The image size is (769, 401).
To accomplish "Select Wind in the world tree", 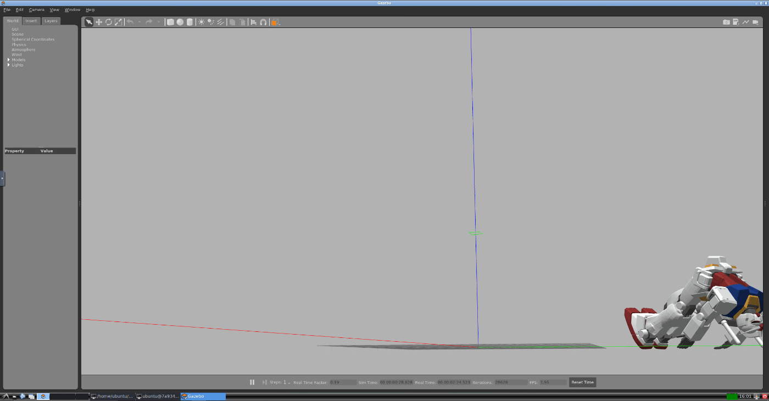I will click(x=16, y=55).
